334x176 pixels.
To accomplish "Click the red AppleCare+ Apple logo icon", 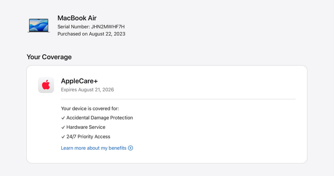I will coord(46,85).
